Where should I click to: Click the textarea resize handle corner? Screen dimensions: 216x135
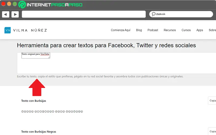coord(49,58)
